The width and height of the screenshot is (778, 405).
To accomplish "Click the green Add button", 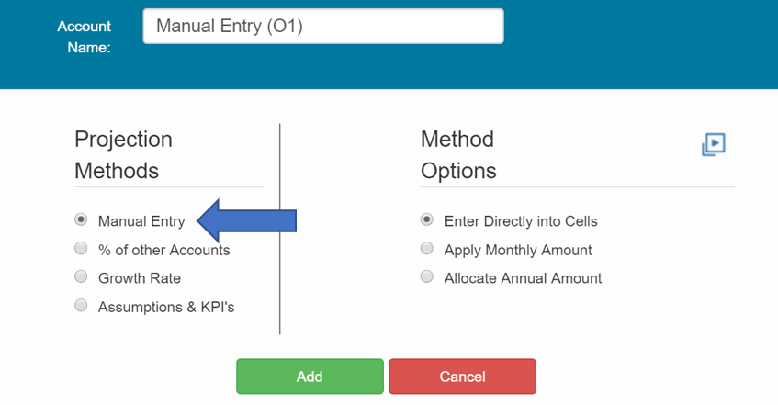I will pyautogui.click(x=310, y=377).
